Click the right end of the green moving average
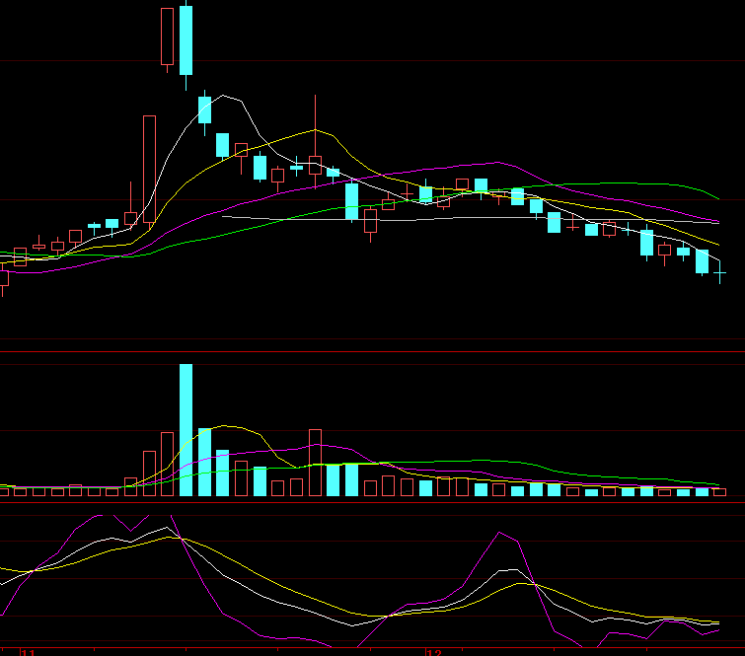 pos(719,198)
